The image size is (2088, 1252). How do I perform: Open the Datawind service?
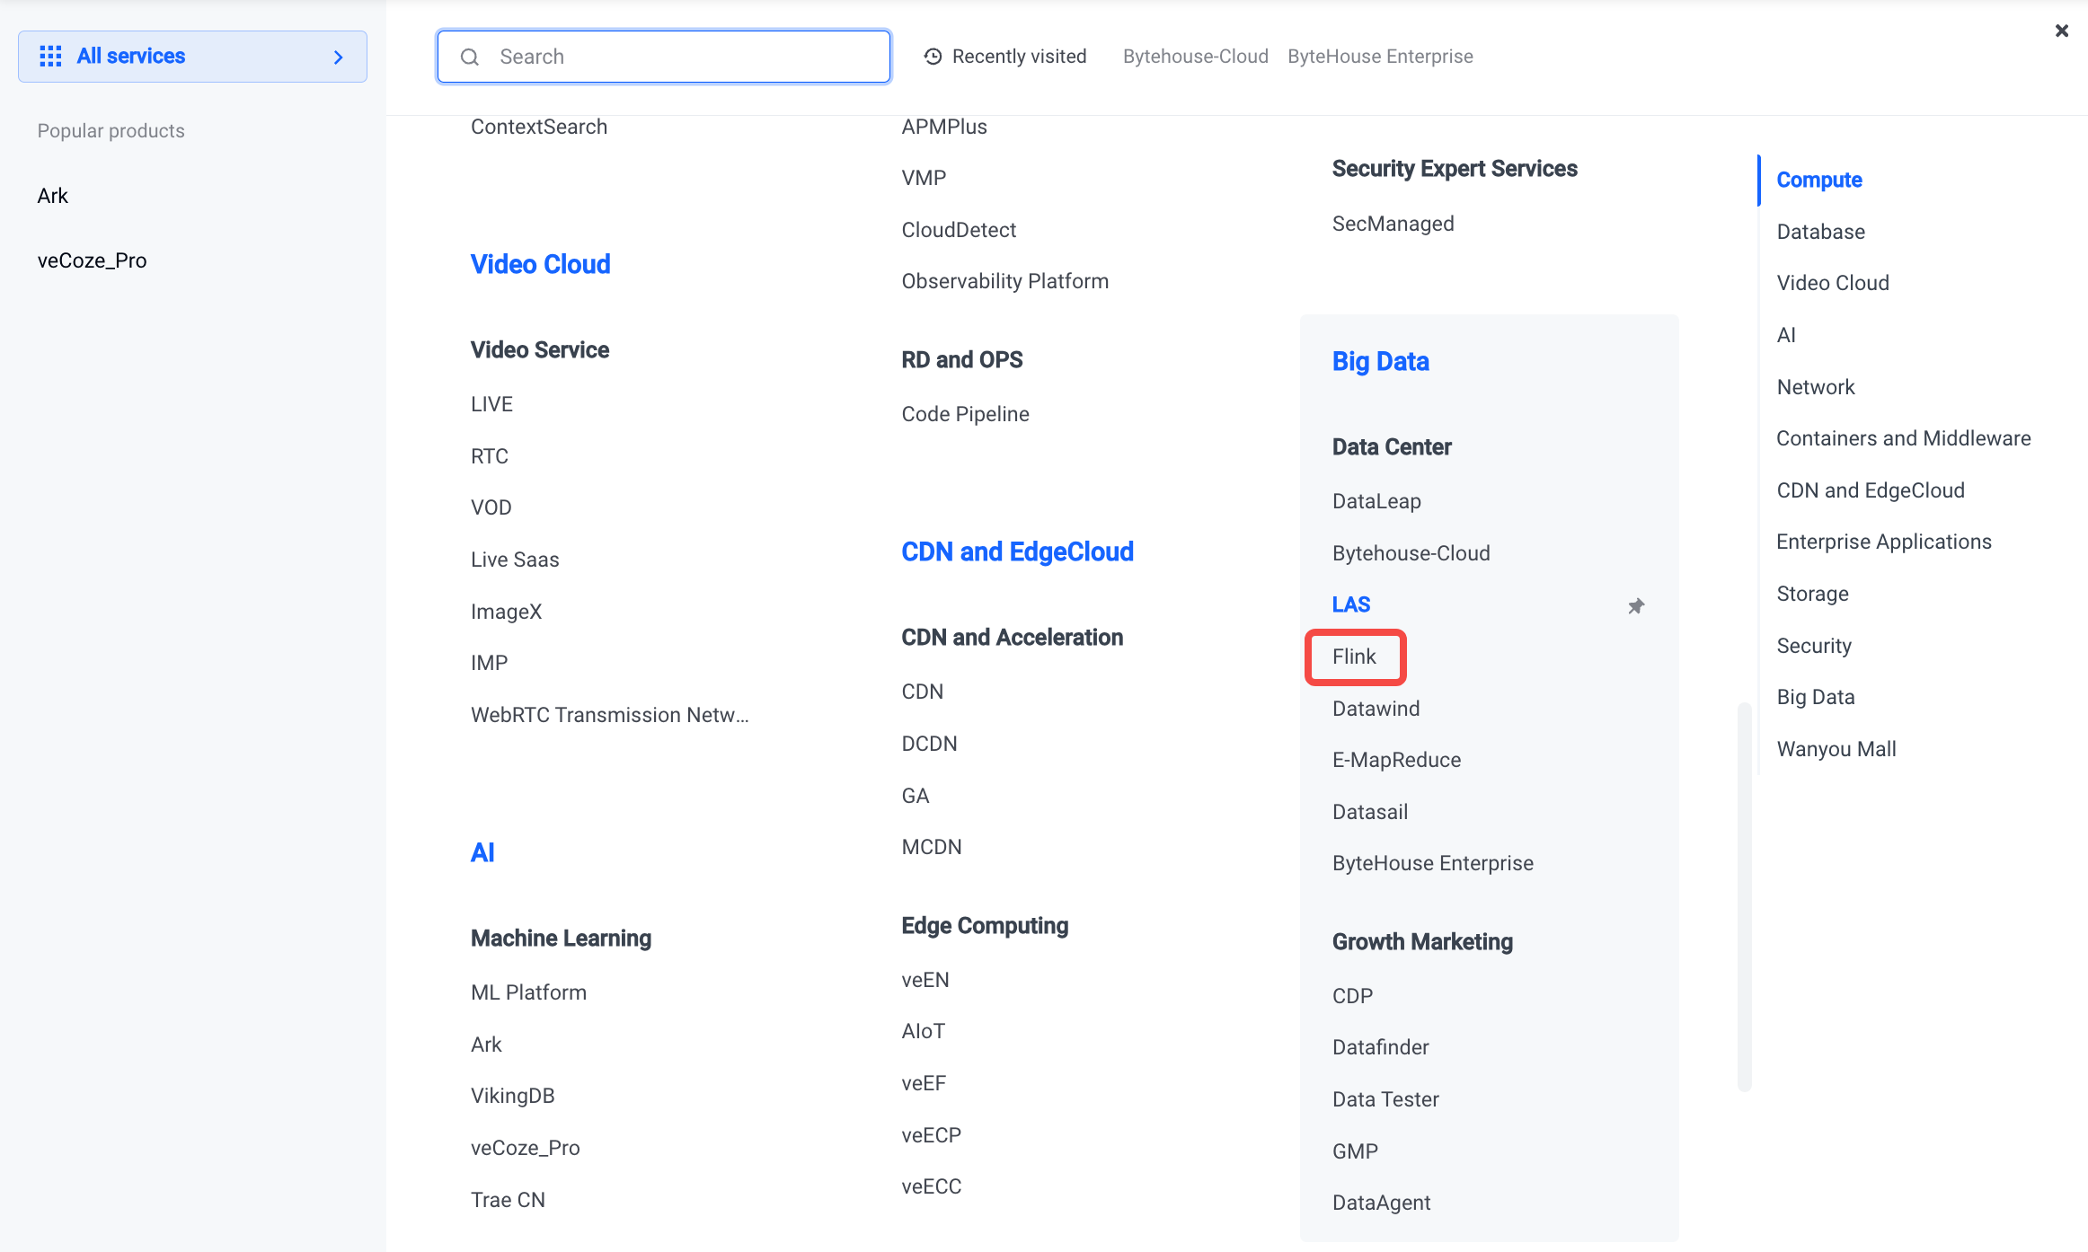click(1376, 709)
